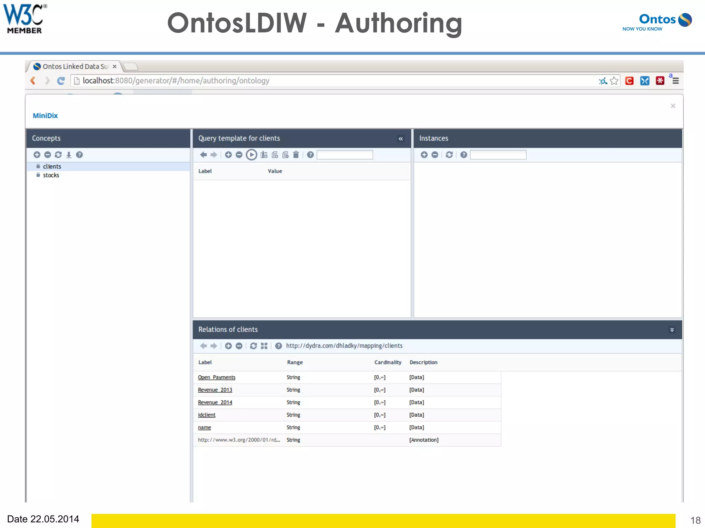Remove a row in Query template toolbar

[239, 155]
